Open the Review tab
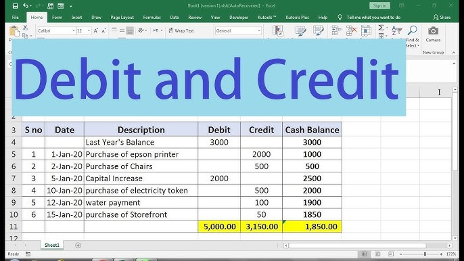The width and height of the screenshot is (464, 261). [x=195, y=18]
